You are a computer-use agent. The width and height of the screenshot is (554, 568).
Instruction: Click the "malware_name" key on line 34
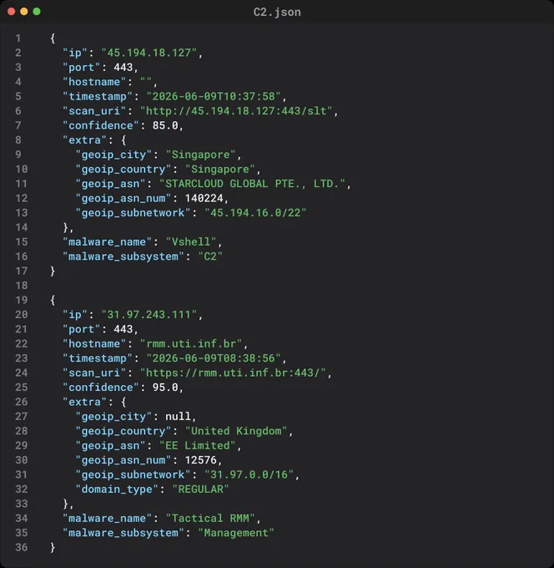pyautogui.click(x=107, y=519)
